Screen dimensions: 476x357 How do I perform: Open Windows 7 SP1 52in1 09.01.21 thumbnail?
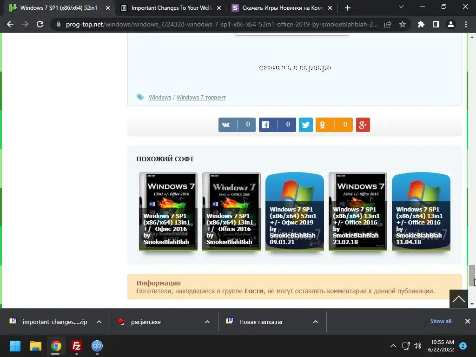(294, 212)
